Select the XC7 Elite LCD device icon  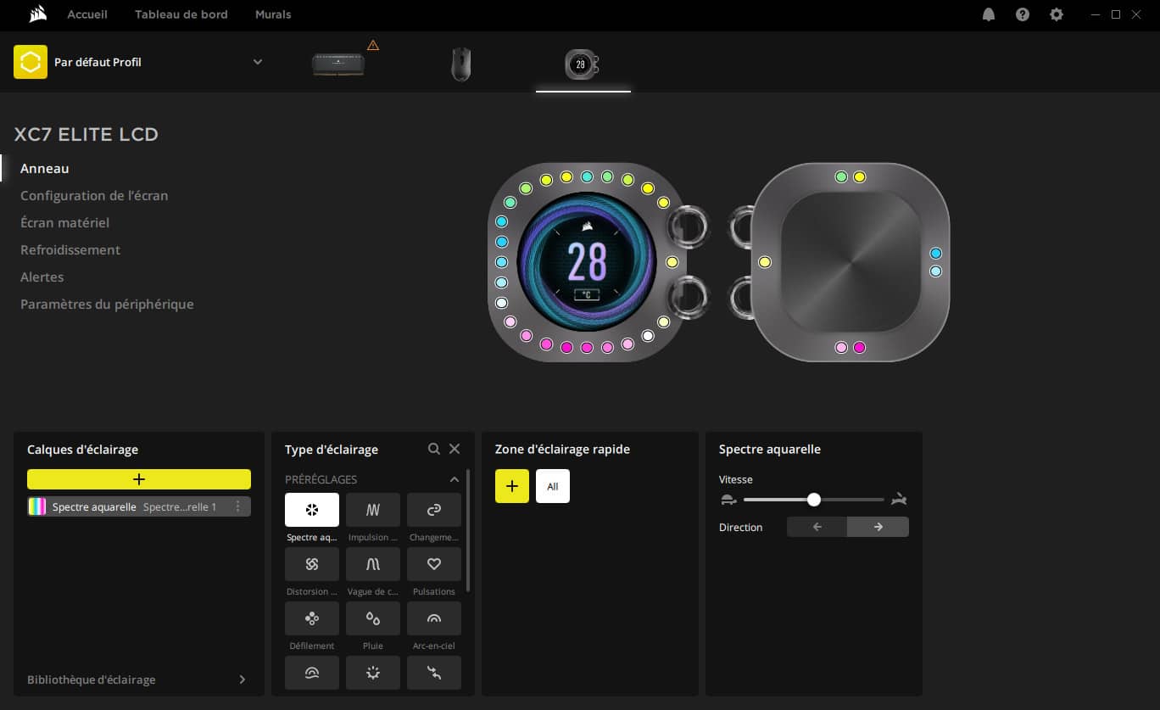[583, 64]
